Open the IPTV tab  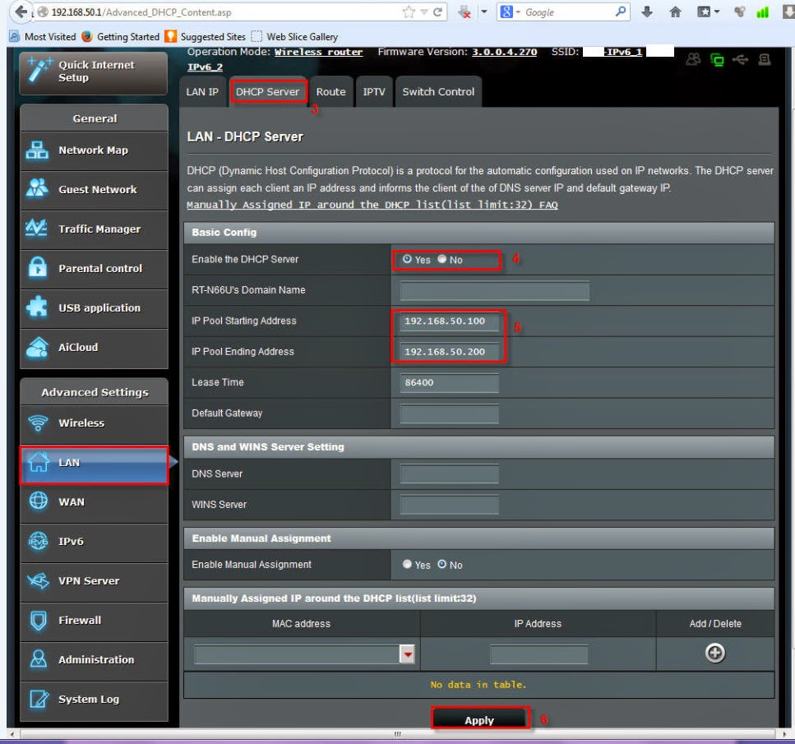click(373, 92)
